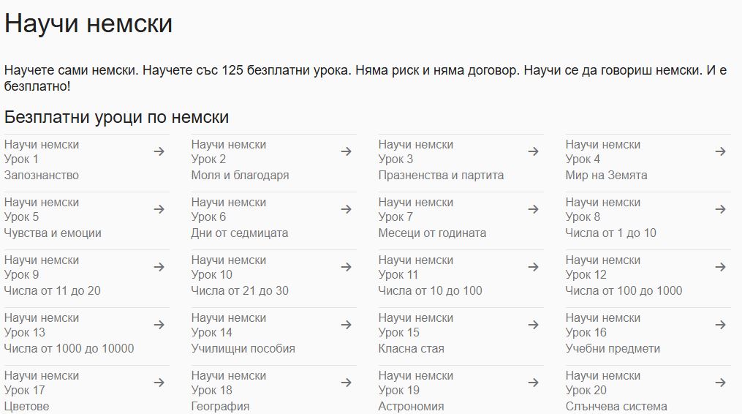Viewport: 742px width, 414px height.
Task: Click the arrow beside Урок 10
Action: 346,267
